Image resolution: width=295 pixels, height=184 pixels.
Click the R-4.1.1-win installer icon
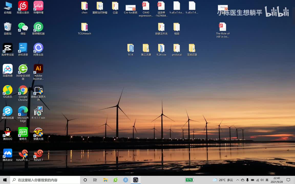pos(38,111)
